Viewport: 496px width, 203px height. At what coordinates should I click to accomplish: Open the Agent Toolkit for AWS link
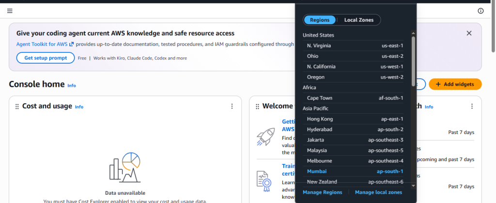45,44
